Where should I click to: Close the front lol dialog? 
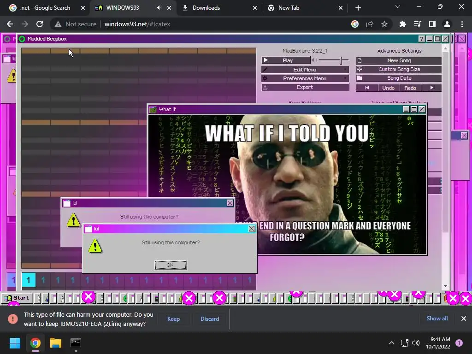click(252, 229)
